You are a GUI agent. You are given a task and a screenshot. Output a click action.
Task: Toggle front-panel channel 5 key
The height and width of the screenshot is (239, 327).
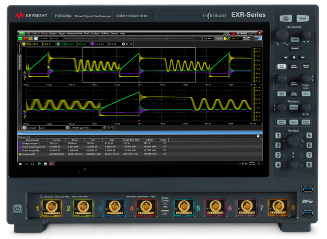(309, 136)
